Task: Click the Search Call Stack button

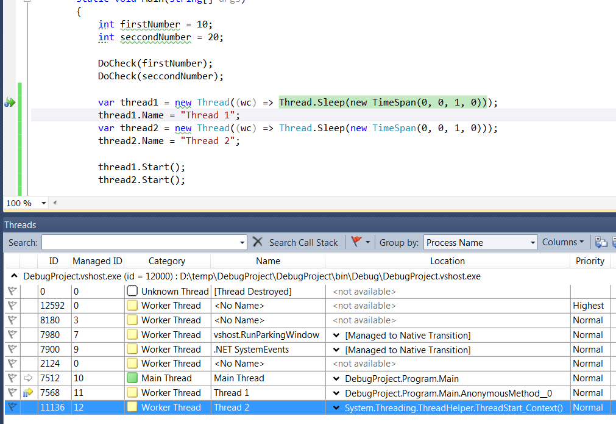Action: point(303,242)
